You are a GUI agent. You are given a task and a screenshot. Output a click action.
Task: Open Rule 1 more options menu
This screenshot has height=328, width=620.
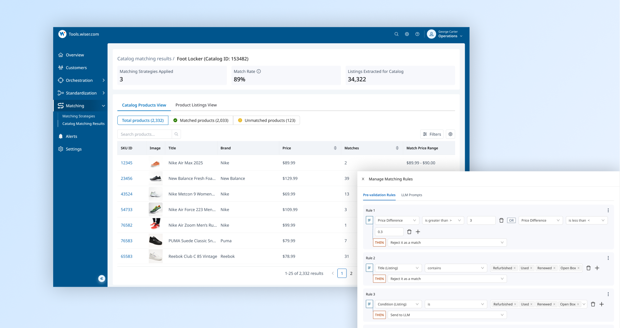[x=608, y=211]
